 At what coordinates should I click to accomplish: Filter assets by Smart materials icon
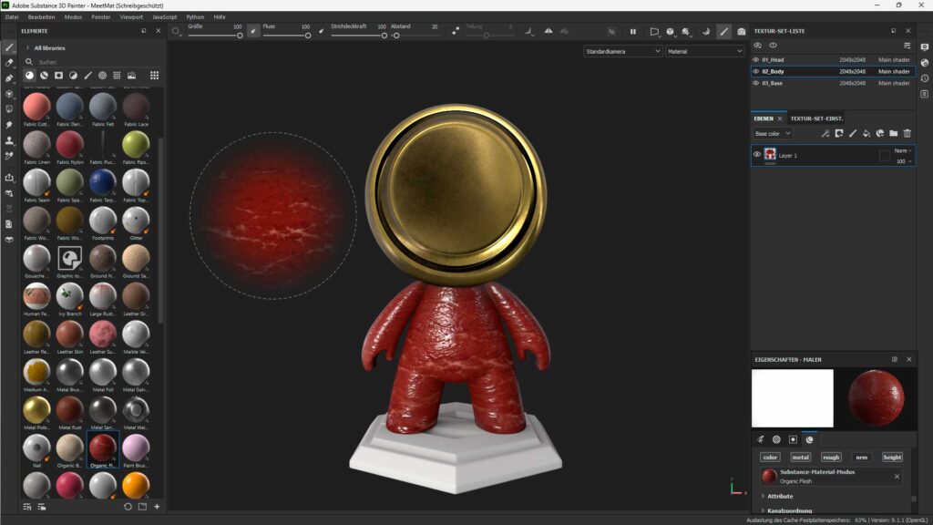point(44,76)
